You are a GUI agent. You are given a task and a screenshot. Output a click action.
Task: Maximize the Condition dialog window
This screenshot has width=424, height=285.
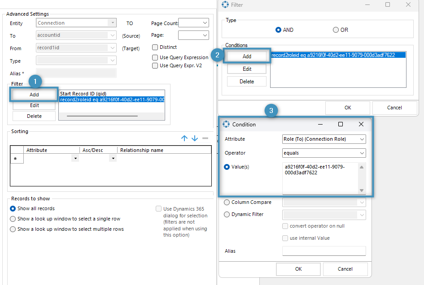(x=341, y=124)
